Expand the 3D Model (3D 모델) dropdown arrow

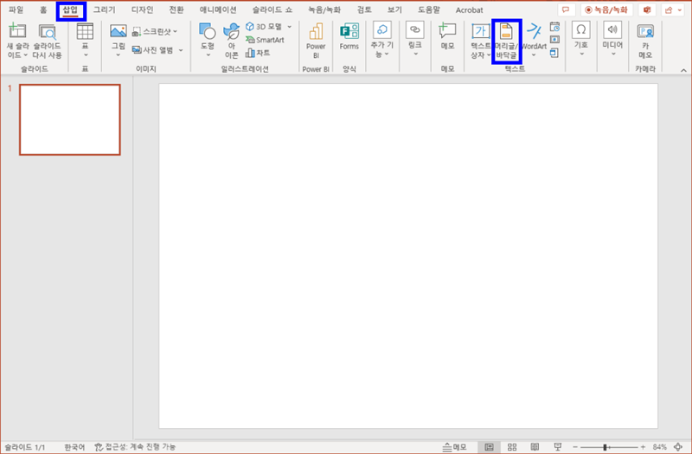click(290, 27)
